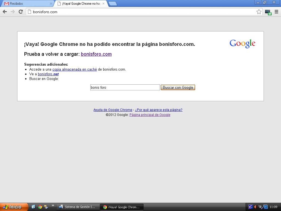Select the ¡Vaya! Google Chrome tab

pyautogui.click(x=81, y=4)
